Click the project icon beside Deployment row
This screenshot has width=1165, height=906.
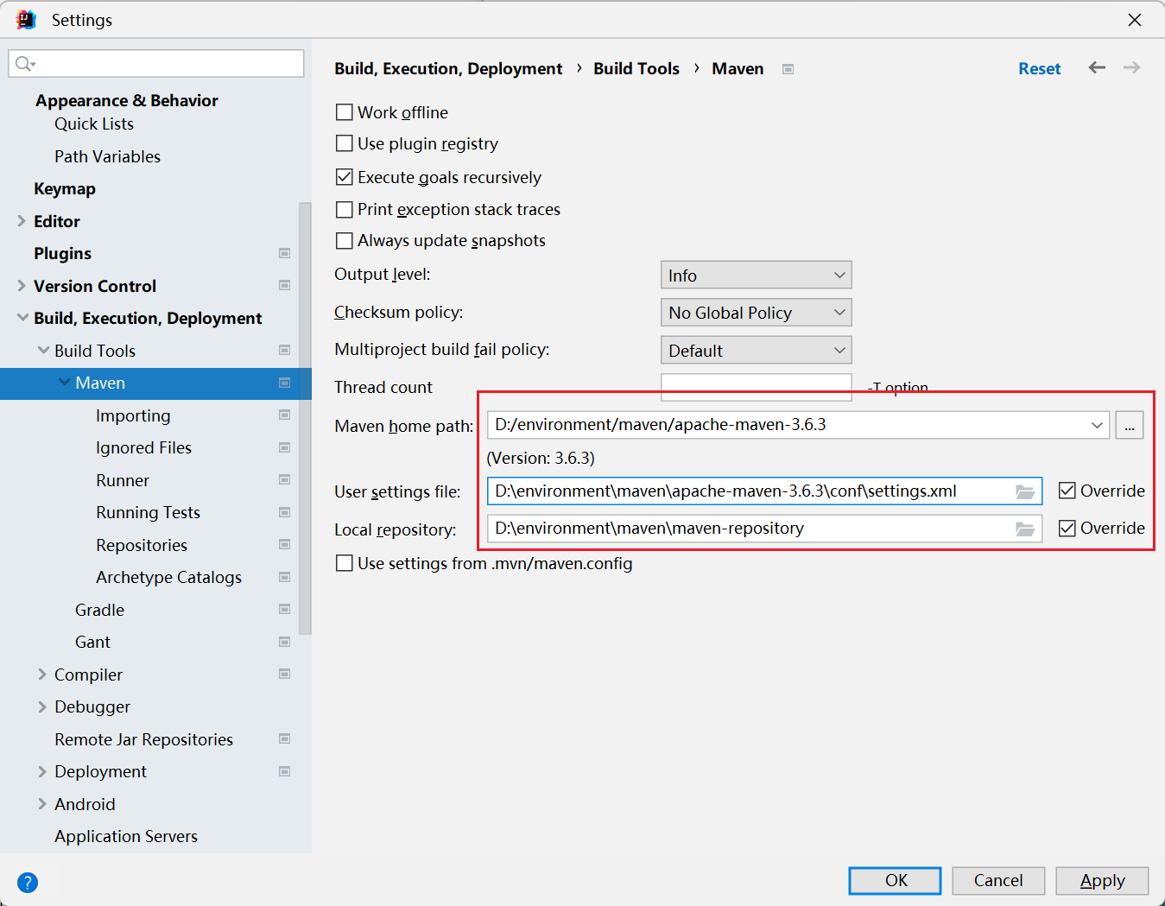pyautogui.click(x=284, y=771)
